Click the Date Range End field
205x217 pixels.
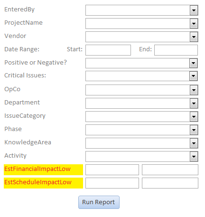point(176,50)
